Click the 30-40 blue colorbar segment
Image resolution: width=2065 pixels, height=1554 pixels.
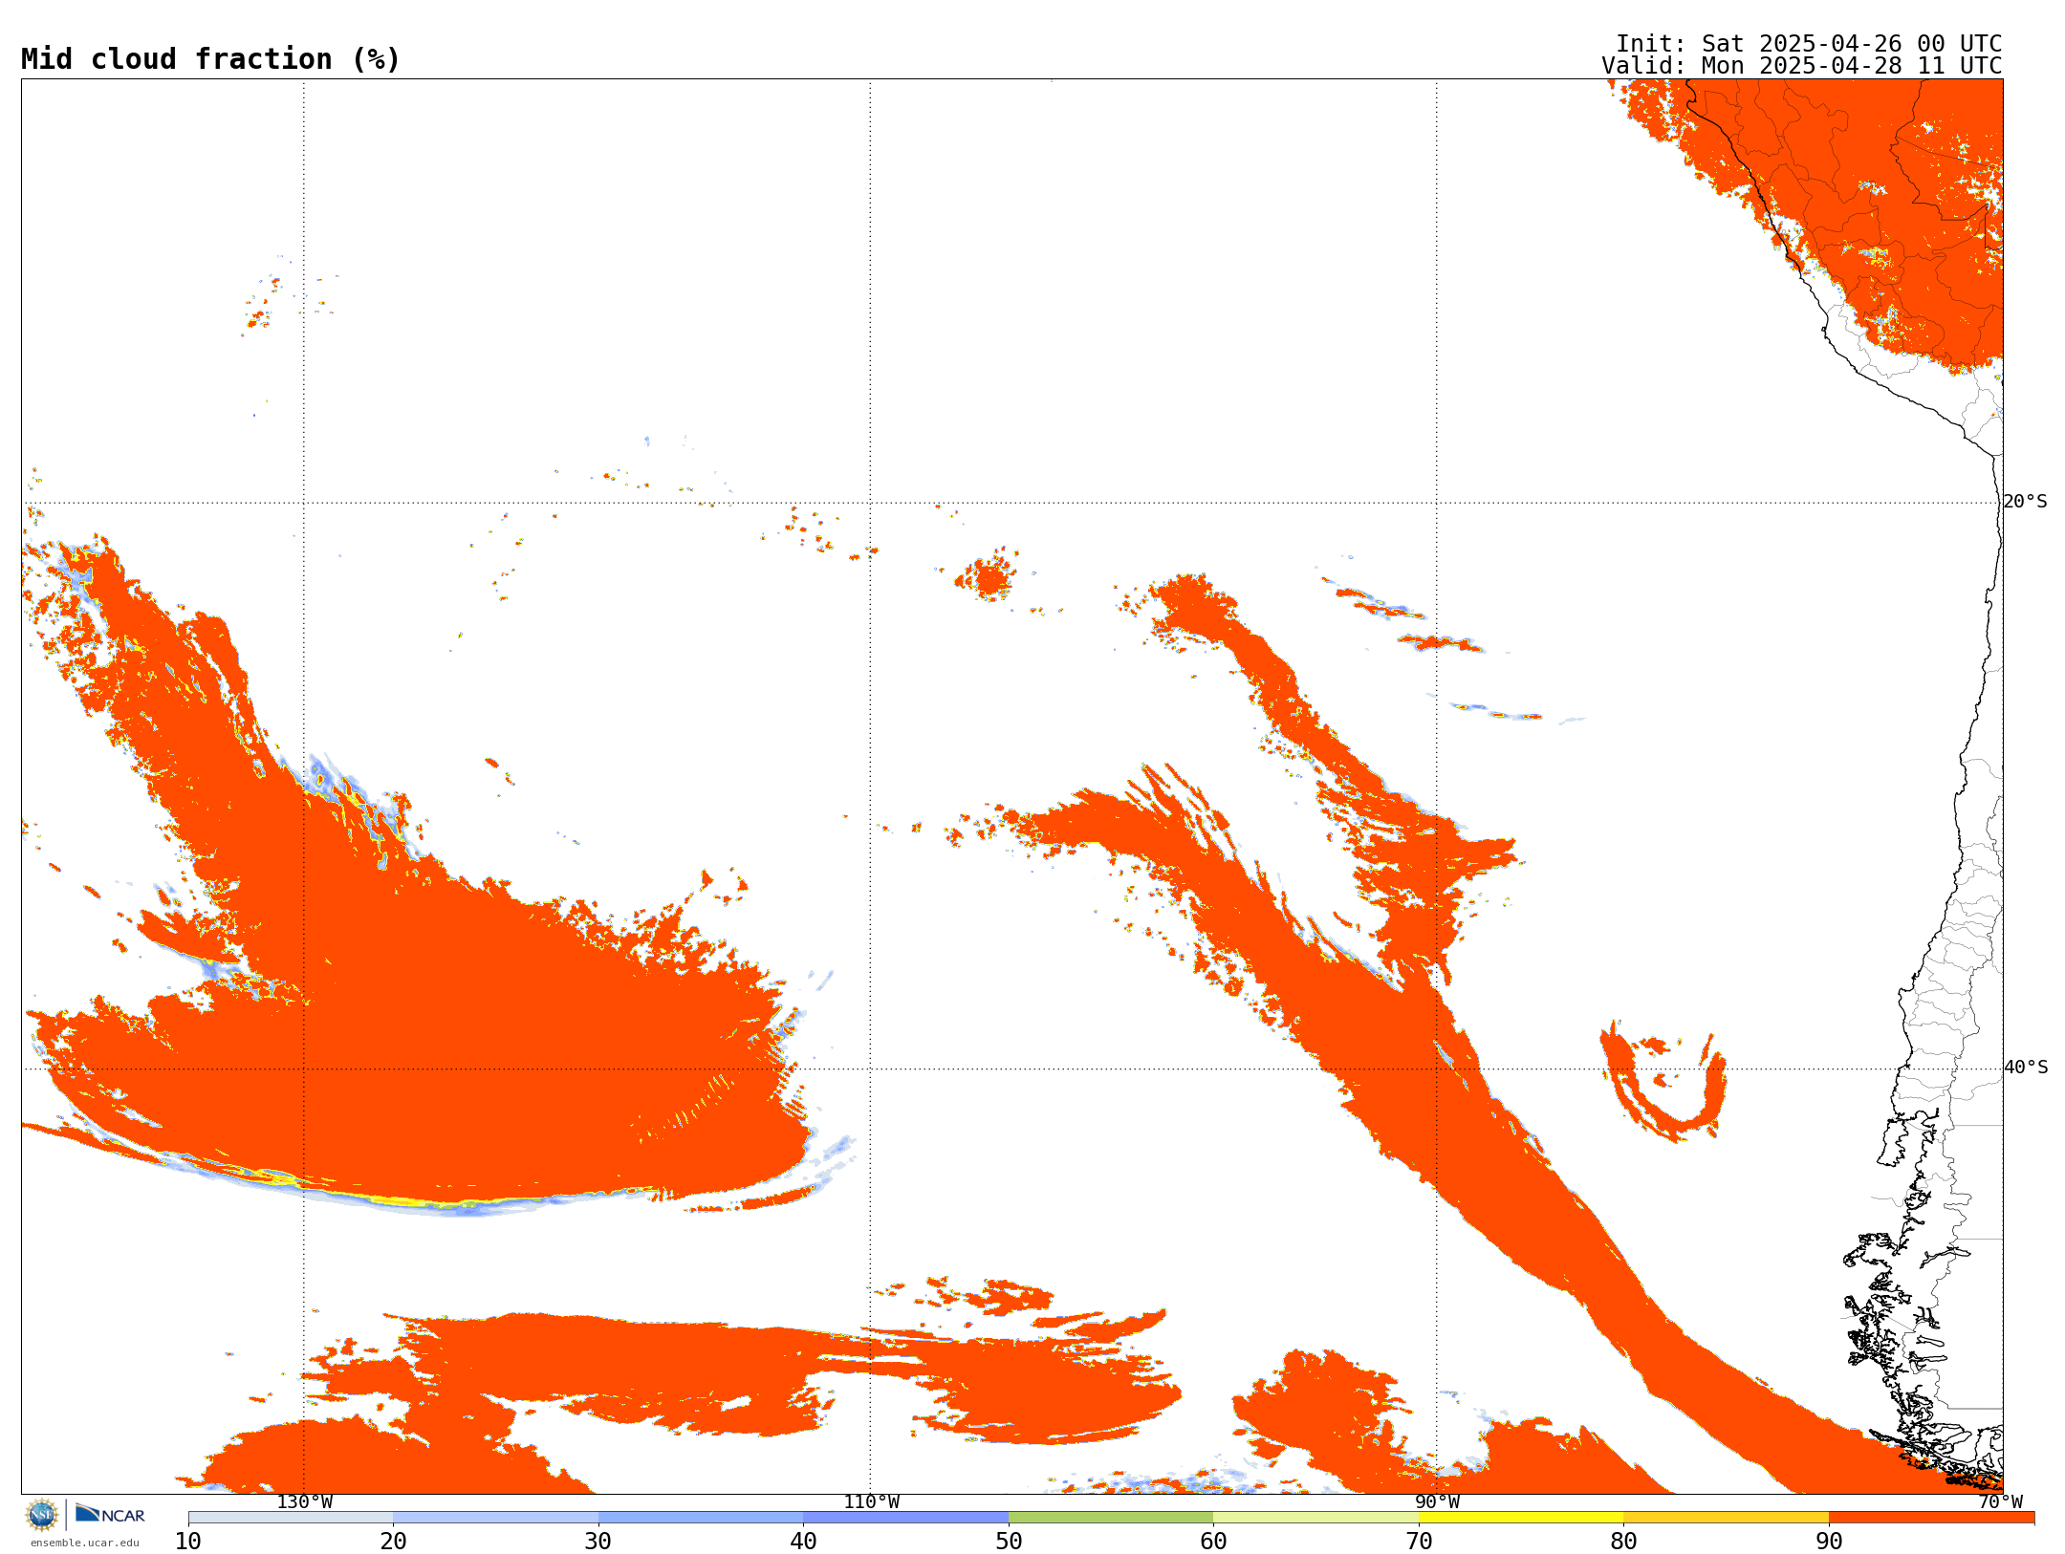tap(701, 1518)
